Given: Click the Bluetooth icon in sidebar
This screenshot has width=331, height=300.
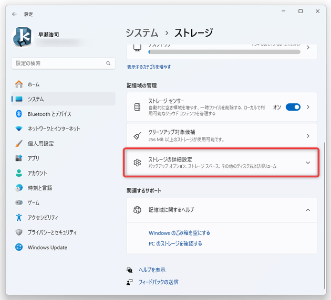Looking at the screenshot, I should (x=19, y=114).
